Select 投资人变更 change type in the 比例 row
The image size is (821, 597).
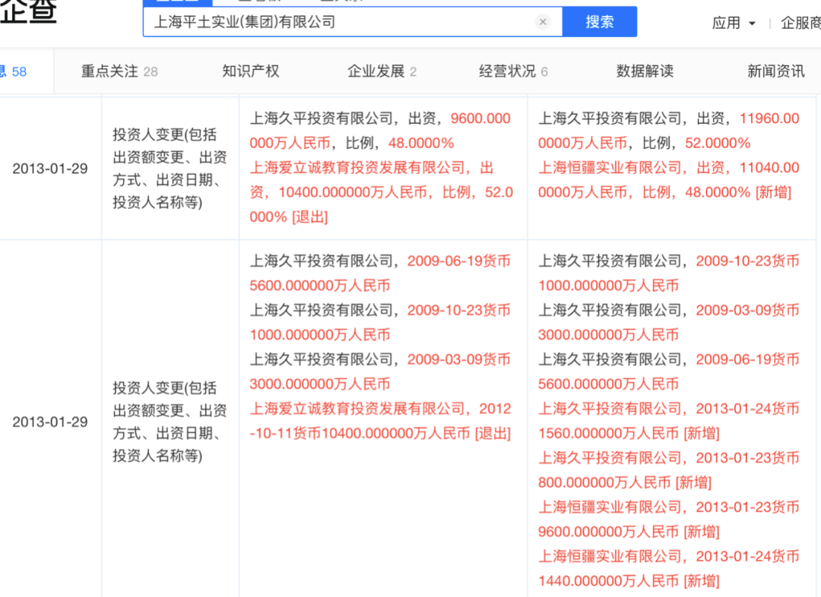click(170, 169)
